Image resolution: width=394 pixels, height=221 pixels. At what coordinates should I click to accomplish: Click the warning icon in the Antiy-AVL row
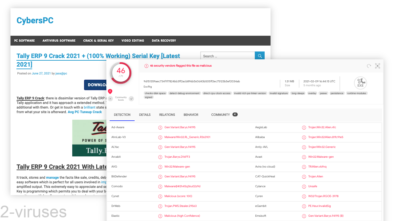coord(304,147)
